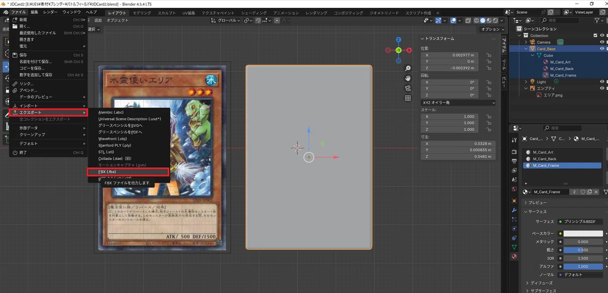The height and width of the screenshot is (293, 608).
Task: Open the Physics properties tab icon
Action: (x=514, y=228)
